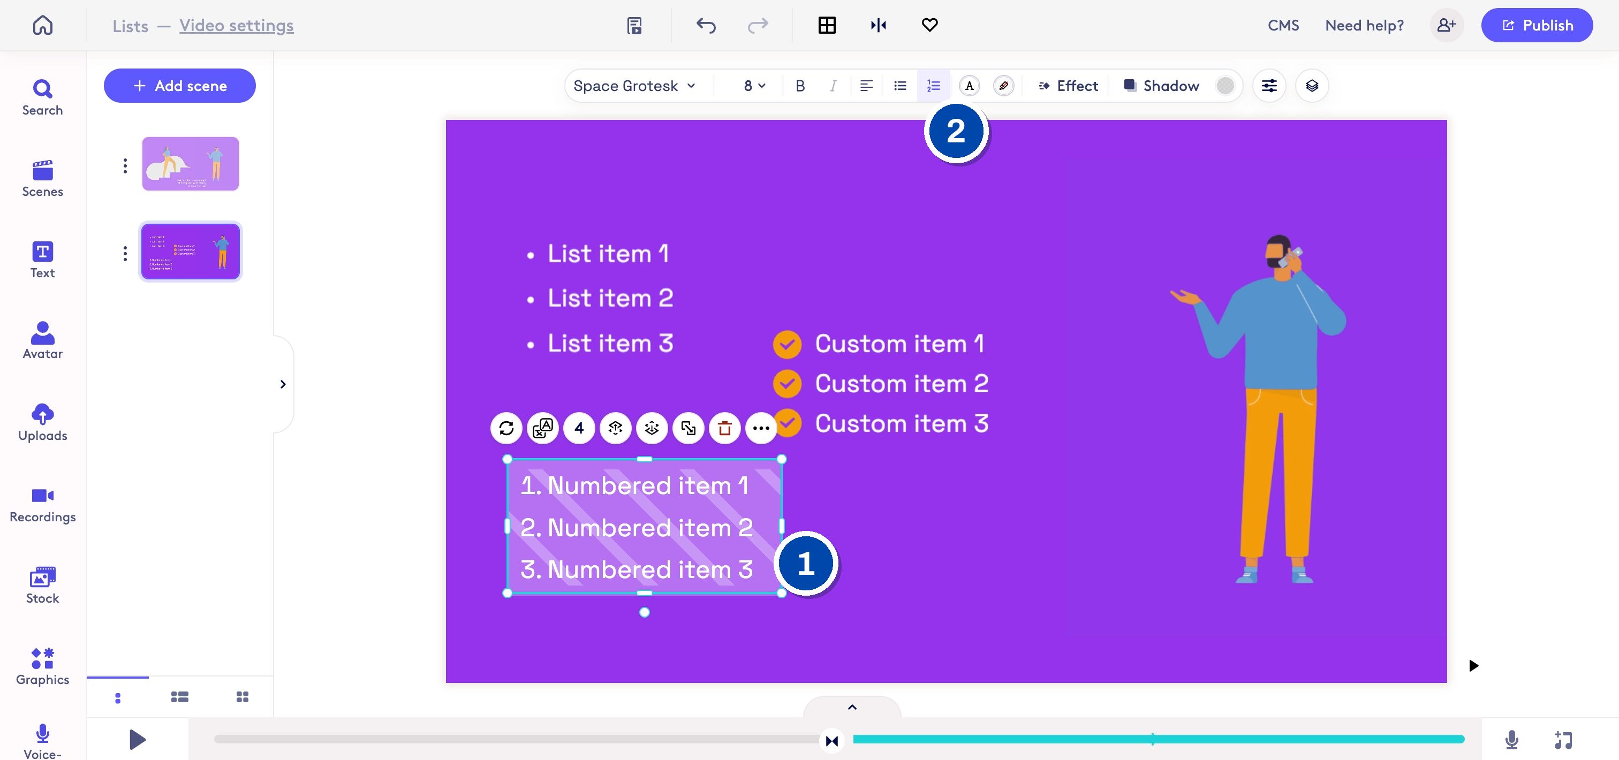Open the Search panel in sidebar
Viewport: 1619px width, 760px height.
point(43,97)
